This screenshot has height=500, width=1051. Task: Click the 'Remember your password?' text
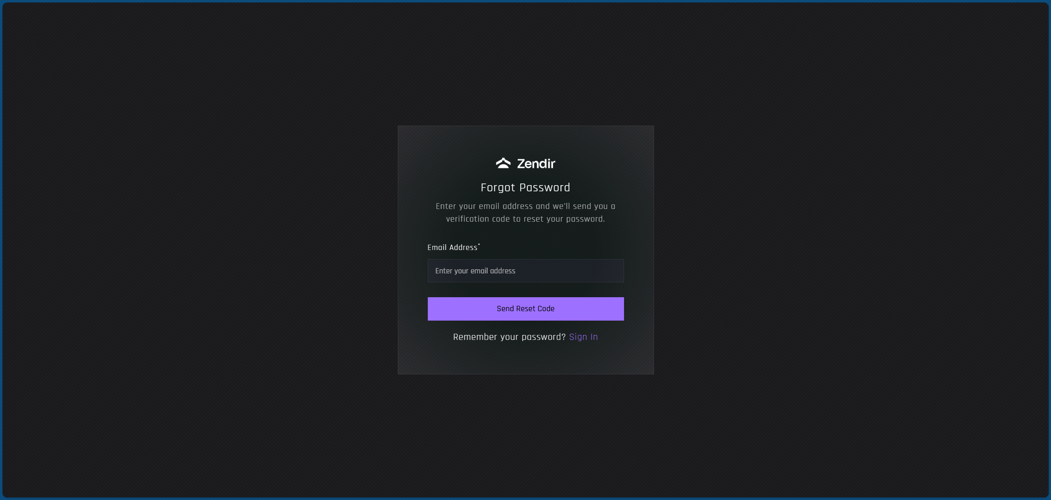tap(509, 337)
